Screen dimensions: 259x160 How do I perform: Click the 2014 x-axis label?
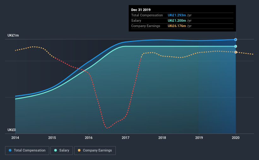point(15,138)
